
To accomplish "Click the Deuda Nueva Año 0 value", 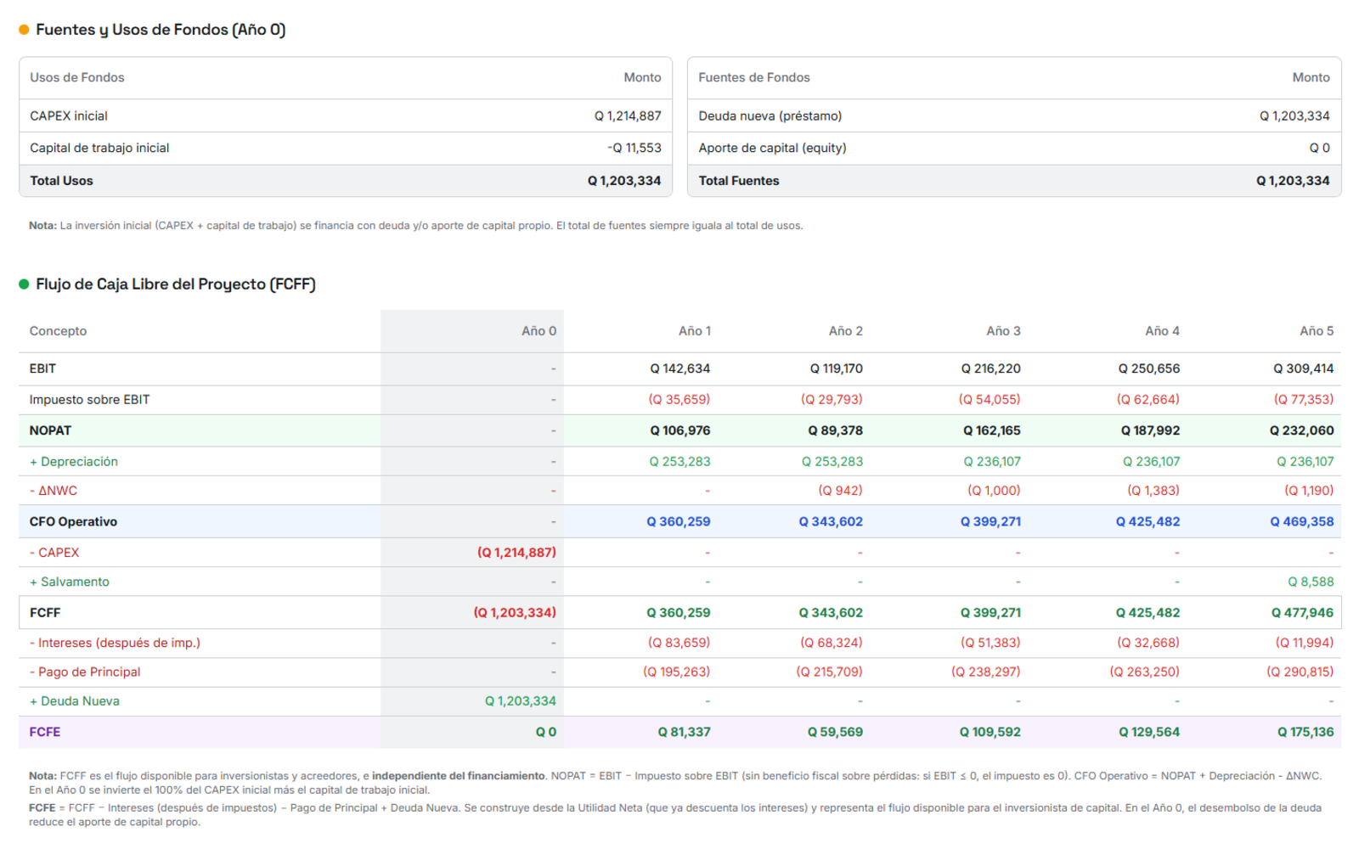I will click(521, 701).
